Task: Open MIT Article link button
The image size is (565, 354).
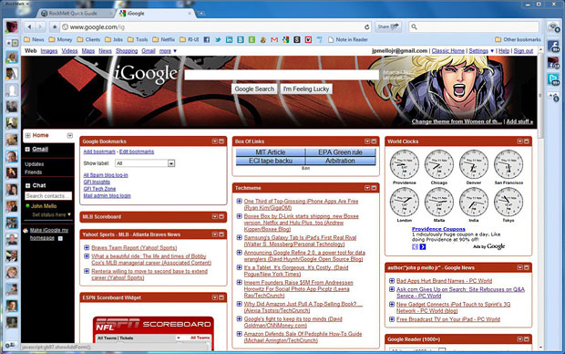Action: tap(271, 152)
